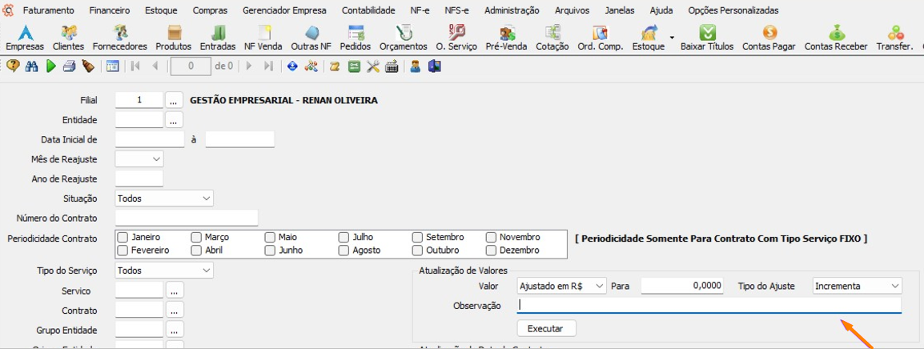Open the Gerenciador Empresa menu

tap(284, 10)
